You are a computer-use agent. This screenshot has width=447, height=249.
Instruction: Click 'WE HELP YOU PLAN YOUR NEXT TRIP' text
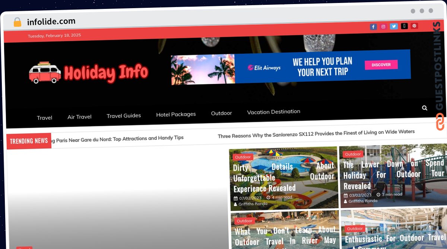pos(323,67)
